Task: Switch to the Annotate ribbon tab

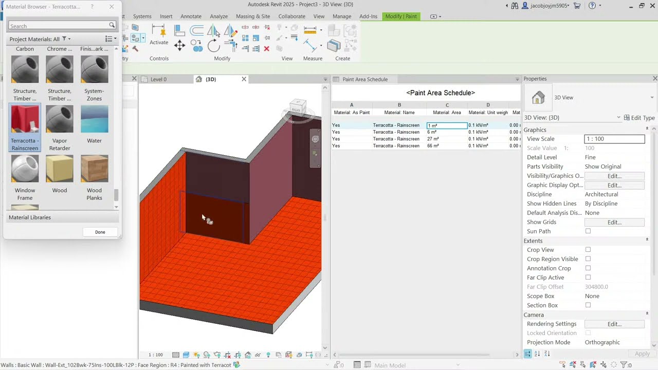Action: [191, 16]
